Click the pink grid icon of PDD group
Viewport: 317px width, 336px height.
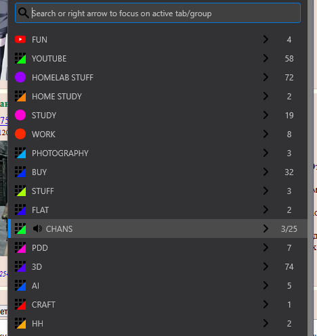tap(20, 247)
